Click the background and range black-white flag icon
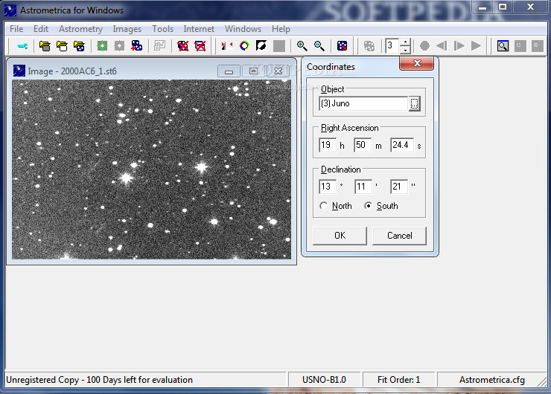This screenshot has height=394, width=551. pos(227,46)
